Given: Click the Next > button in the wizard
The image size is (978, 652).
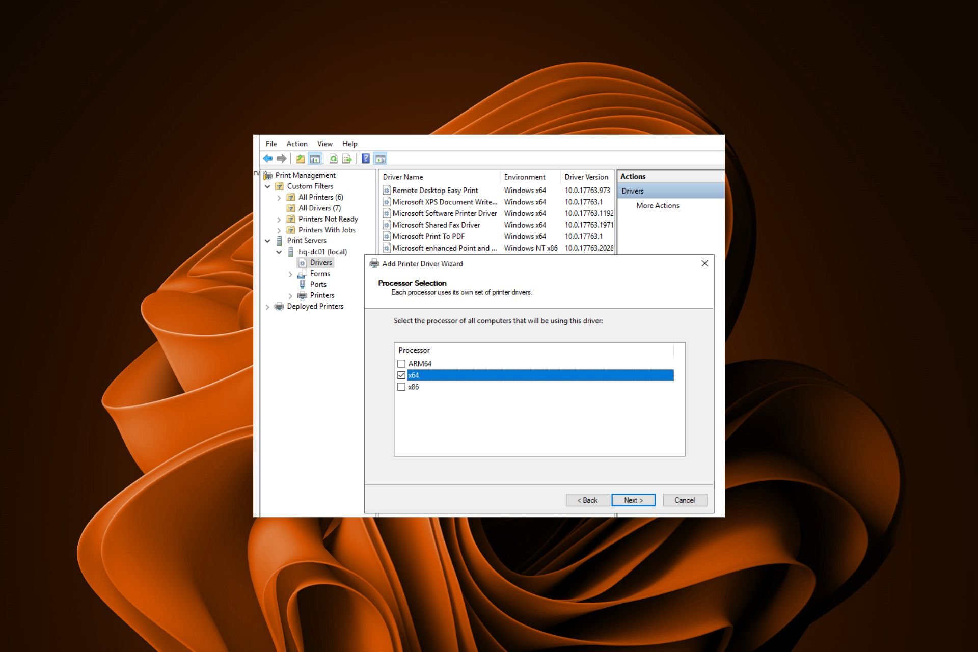Looking at the screenshot, I should tap(634, 500).
